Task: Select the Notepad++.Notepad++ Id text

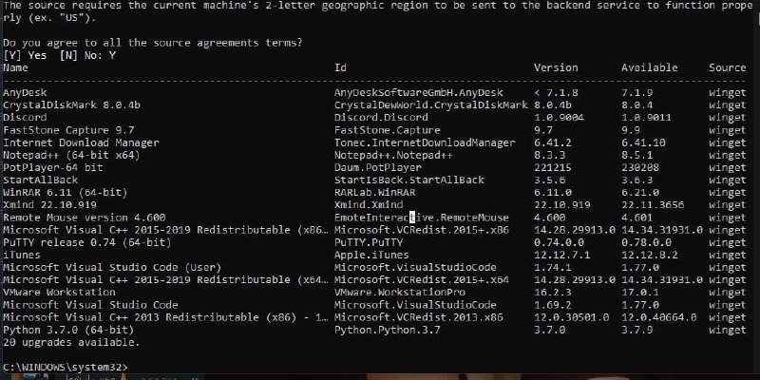Action: coord(393,155)
